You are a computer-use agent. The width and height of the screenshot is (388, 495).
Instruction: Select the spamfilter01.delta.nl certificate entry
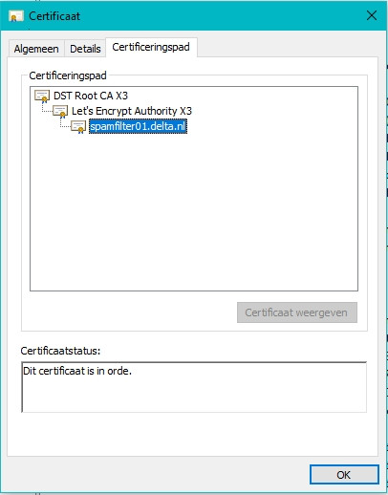tap(138, 126)
